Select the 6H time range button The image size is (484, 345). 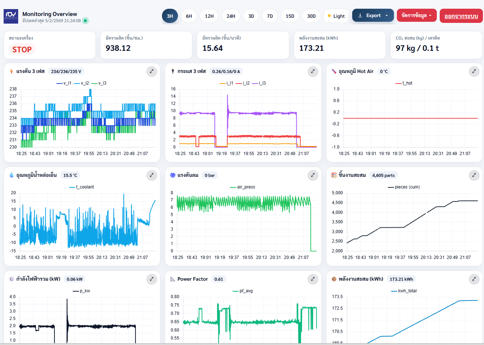(x=188, y=16)
